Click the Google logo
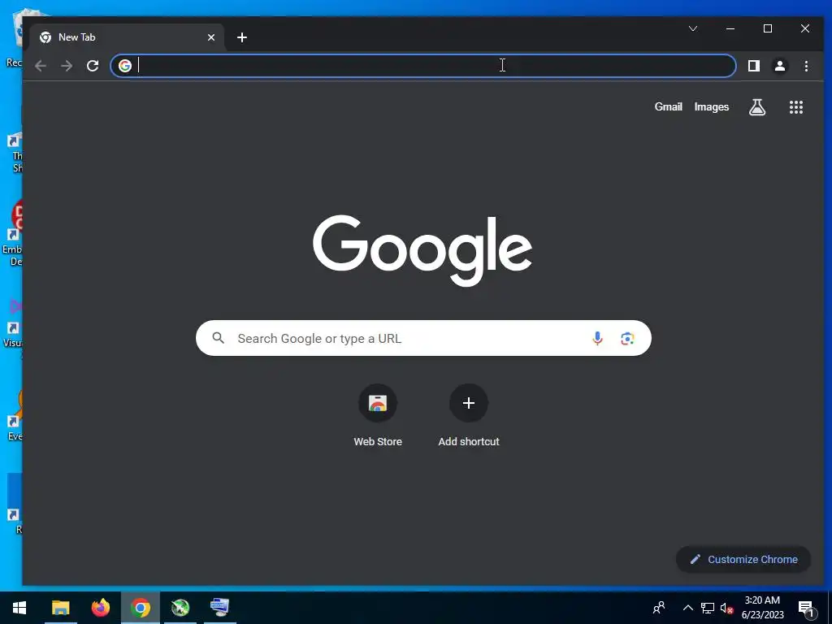The width and height of the screenshot is (832, 624). 422,249
